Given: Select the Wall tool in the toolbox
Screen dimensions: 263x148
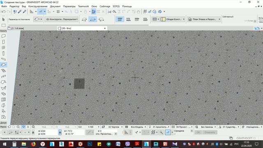Looking at the screenshot, I should (3, 36).
